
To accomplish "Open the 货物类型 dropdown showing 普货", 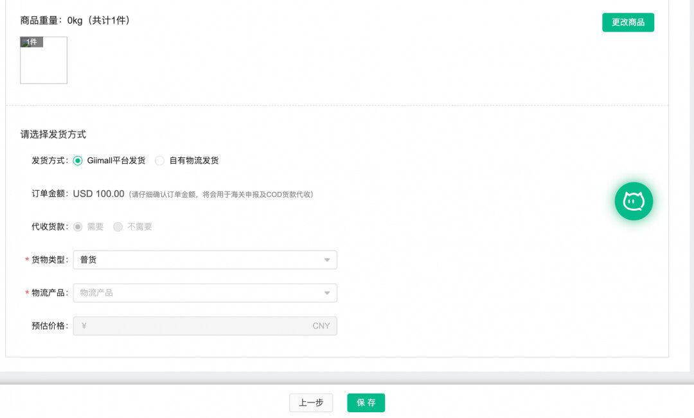I will (204, 260).
